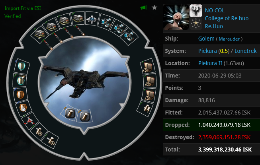Click the Golem ship link
The height and width of the screenshot is (165, 260).
point(206,39)
